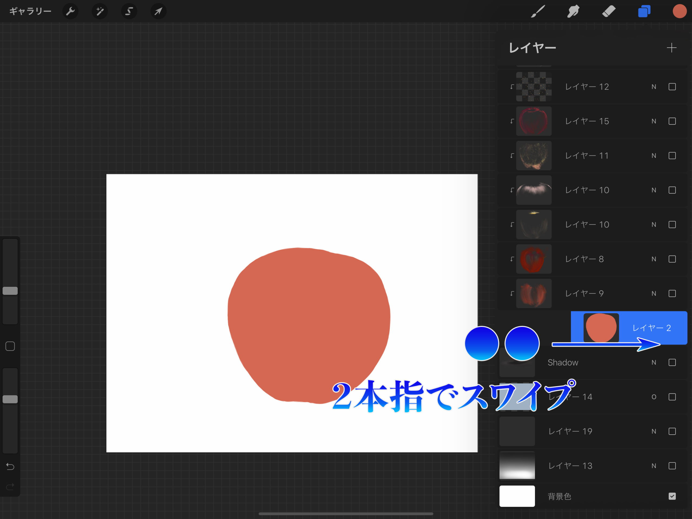
Task: Add a new layer with plus icon
Action: pos(671,48)
